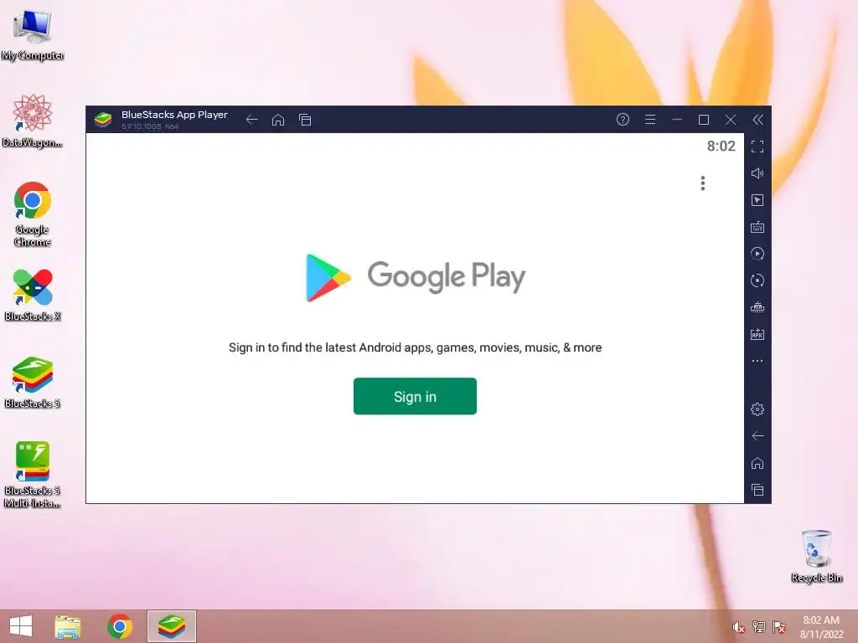Click the green Sign in button
The width and height of the screenshot is (858, 643).
pyautogui.click(x=415, y=396)
